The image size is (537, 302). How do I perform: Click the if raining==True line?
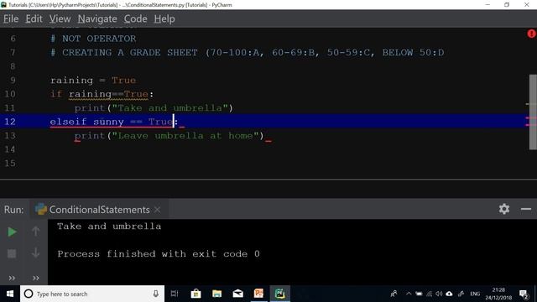tap(102, 94)
